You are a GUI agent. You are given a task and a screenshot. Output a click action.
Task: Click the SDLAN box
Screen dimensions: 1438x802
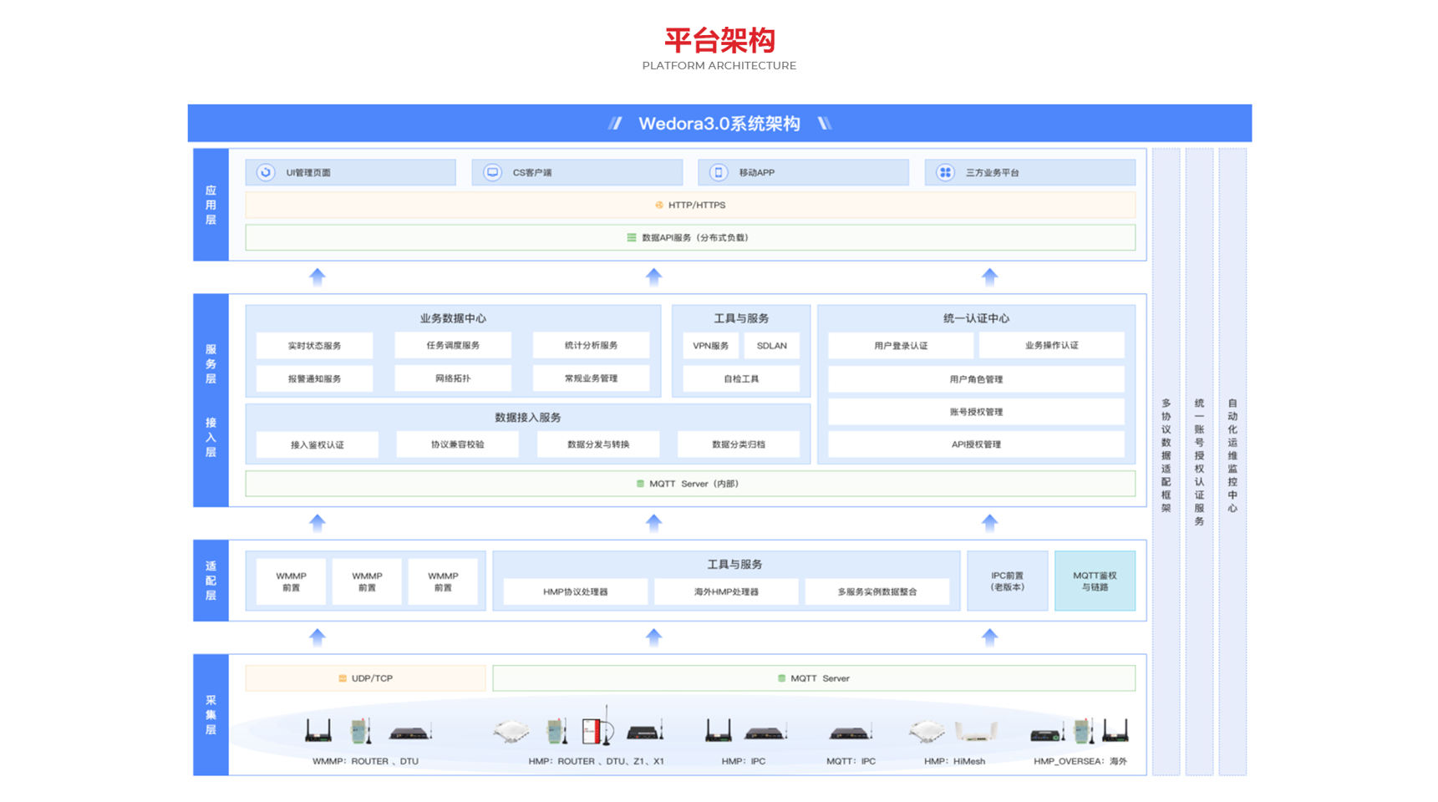click(x=771, y=346)
